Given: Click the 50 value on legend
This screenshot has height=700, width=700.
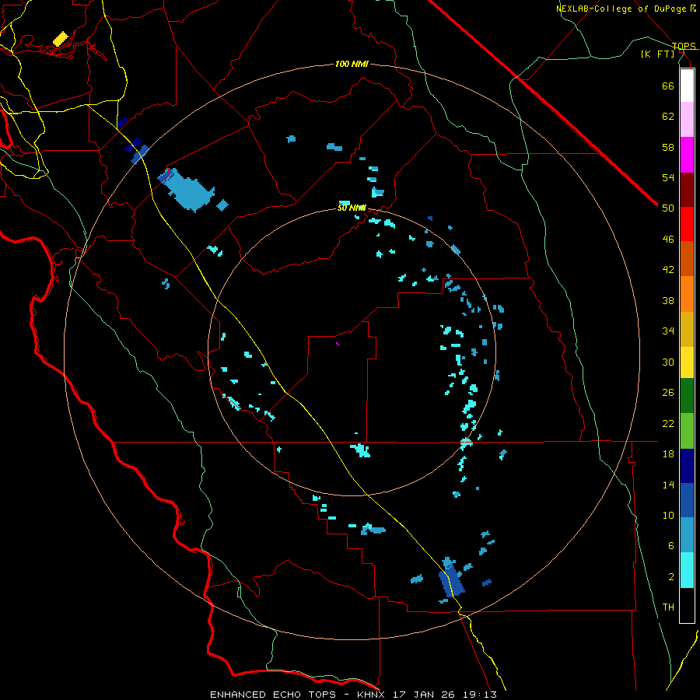Looking at the screenshot, I should pyautogui.click(x=668, y=208).
